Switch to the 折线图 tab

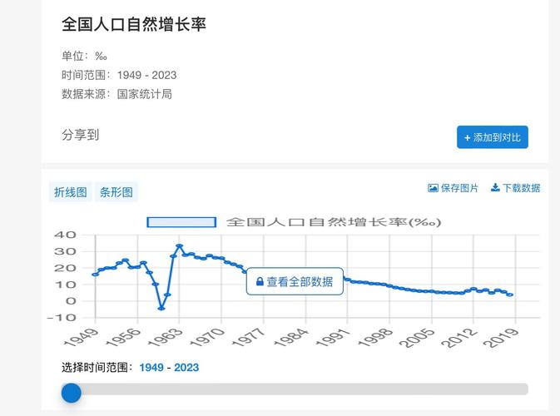pyautogui.click(x=71, y=192)
